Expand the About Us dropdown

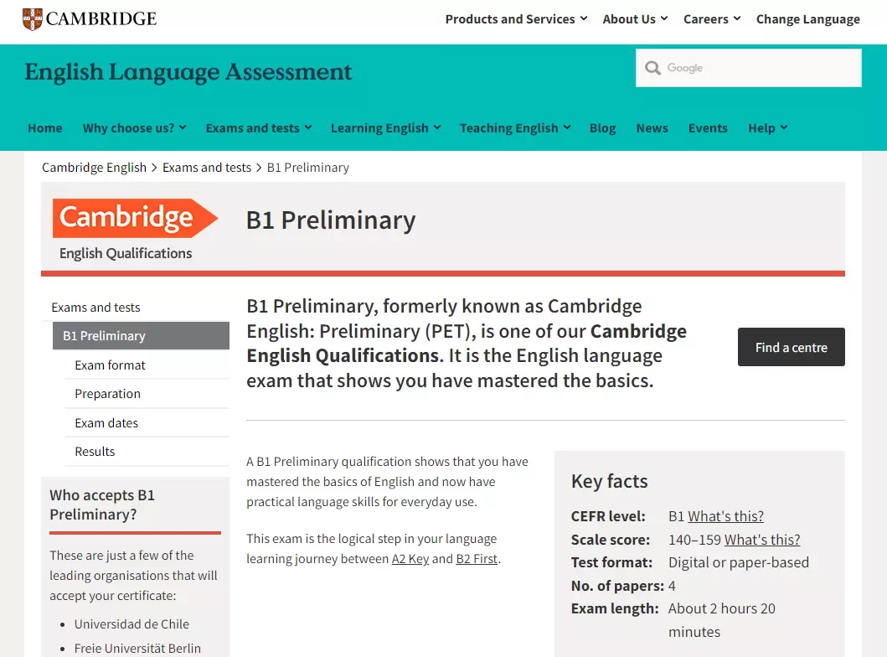[x=635, y=19]
